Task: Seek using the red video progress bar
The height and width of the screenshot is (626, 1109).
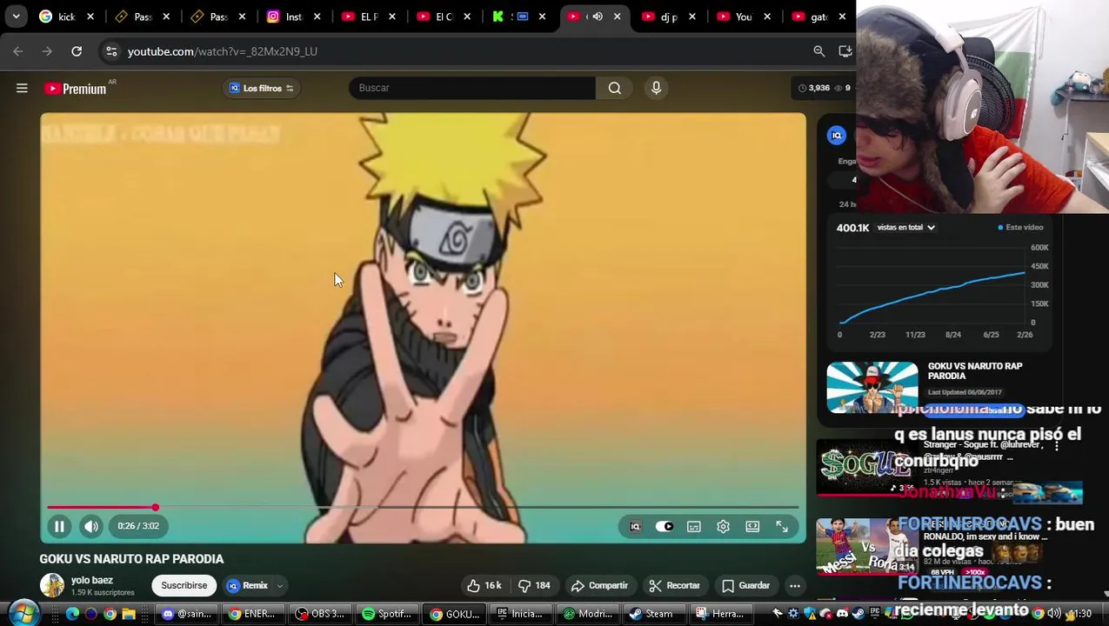Action: pyautogui.click(x=423, y=507)
